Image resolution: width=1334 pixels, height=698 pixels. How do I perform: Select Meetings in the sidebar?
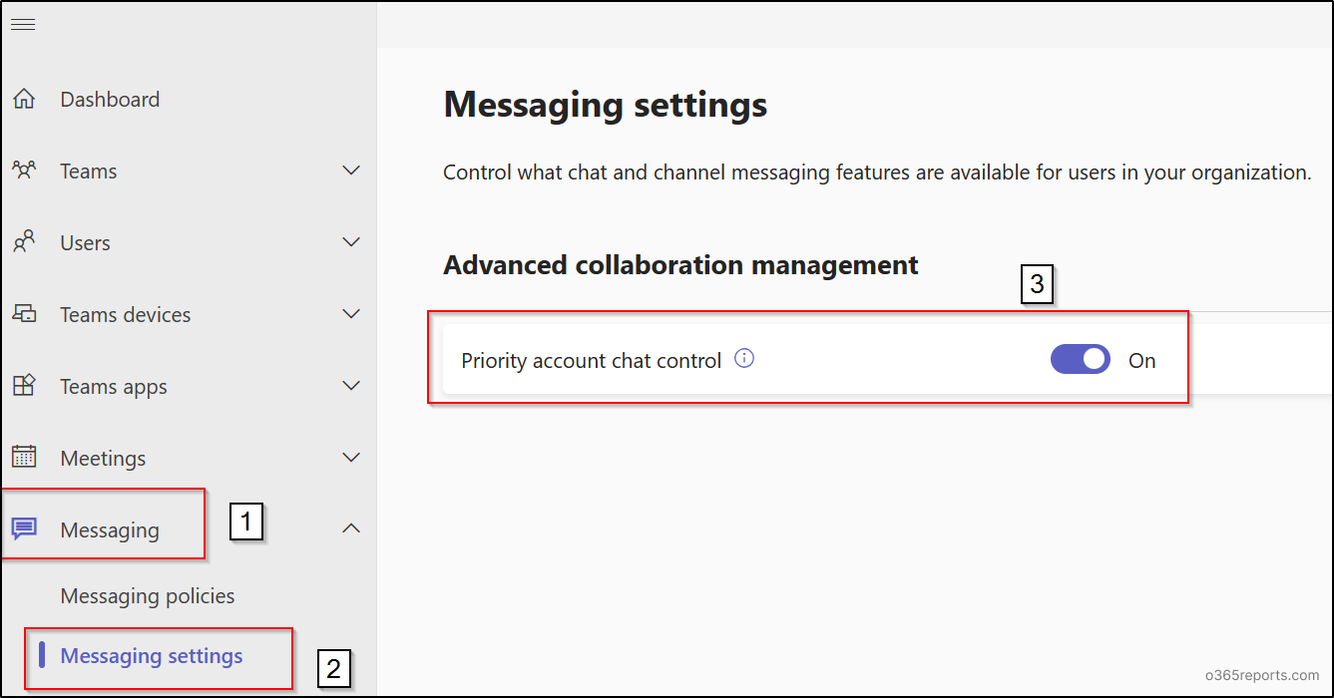[104, 459]
